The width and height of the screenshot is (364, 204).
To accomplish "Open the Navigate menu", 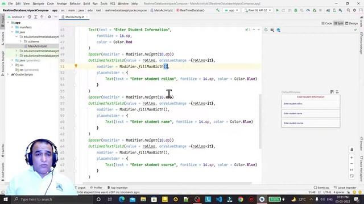I will coord(38,3).
